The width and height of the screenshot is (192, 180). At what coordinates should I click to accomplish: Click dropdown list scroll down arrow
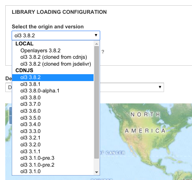click(96, 172)
